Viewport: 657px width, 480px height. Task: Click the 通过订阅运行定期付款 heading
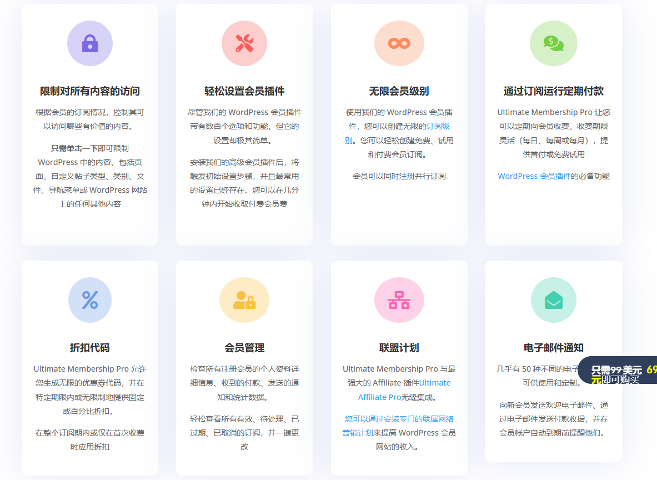point(553,91)
